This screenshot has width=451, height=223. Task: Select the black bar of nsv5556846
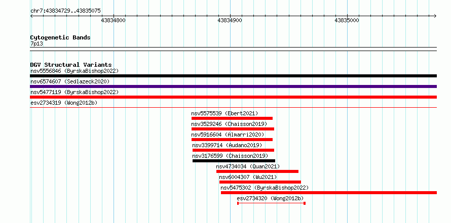tap(233, 76)
